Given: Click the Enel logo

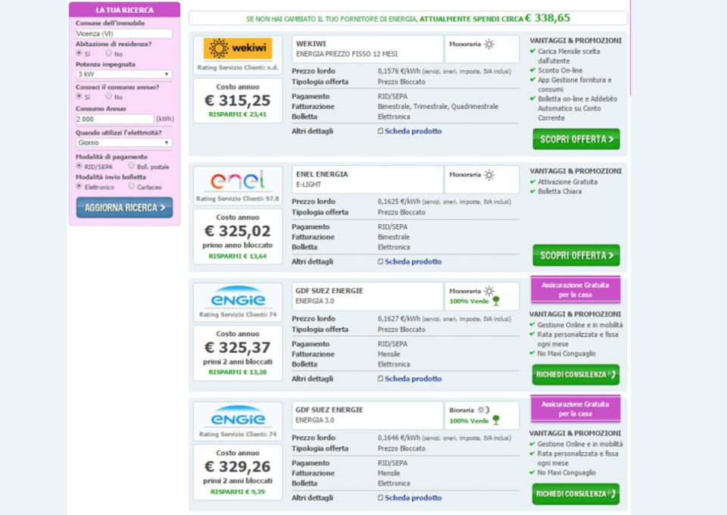Looking at the screenshot, I should pos(237,180).
